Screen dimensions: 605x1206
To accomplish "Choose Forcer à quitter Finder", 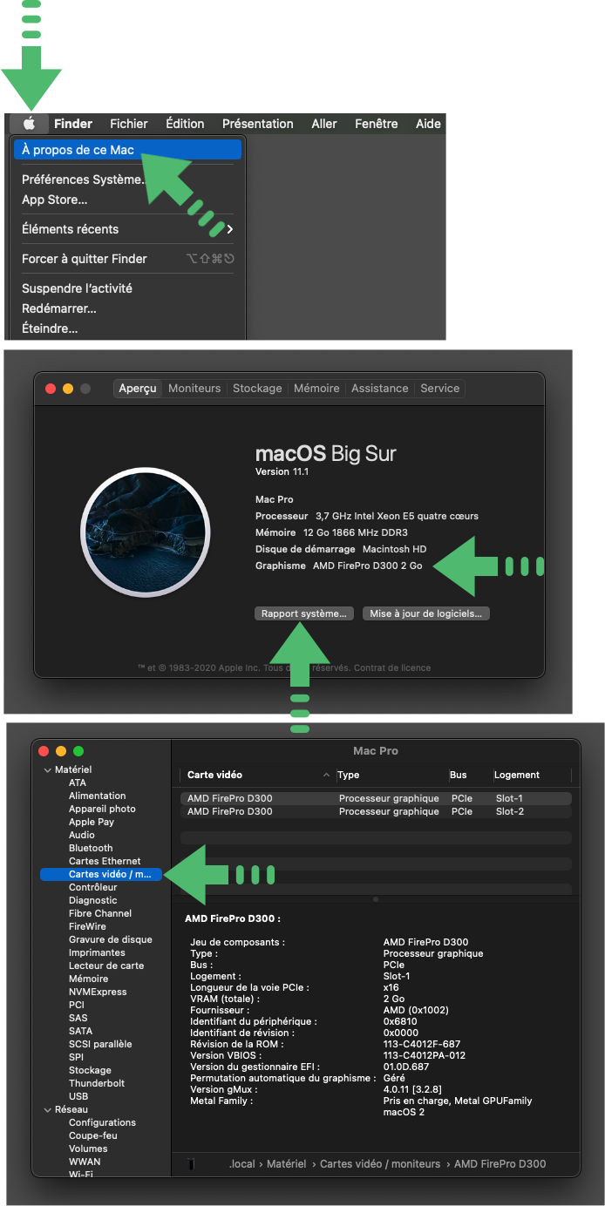I will point(85,259).
